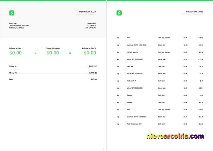
Task: Click the Tweety Bird account holder name
Action: pos(92,23)
